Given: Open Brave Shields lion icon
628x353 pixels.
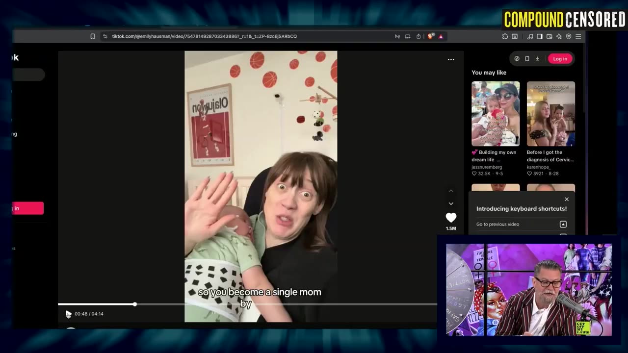Looking at the screenshot, I should click(x=430, y=36).
